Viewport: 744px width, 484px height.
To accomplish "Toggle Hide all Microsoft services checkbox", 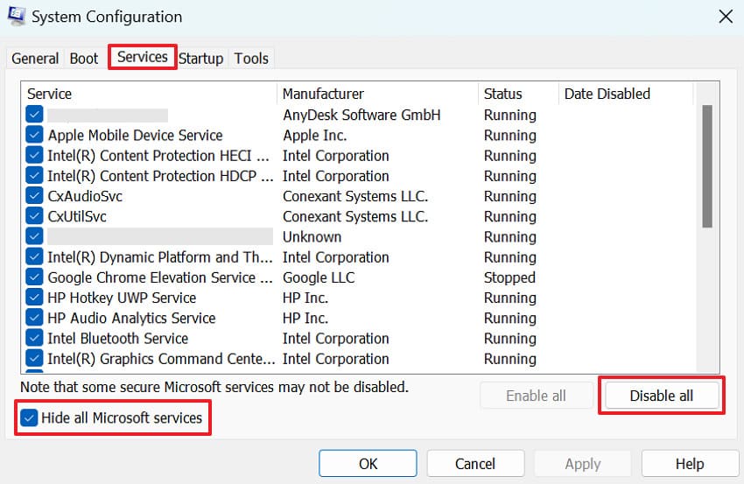I will pos(29,418).
